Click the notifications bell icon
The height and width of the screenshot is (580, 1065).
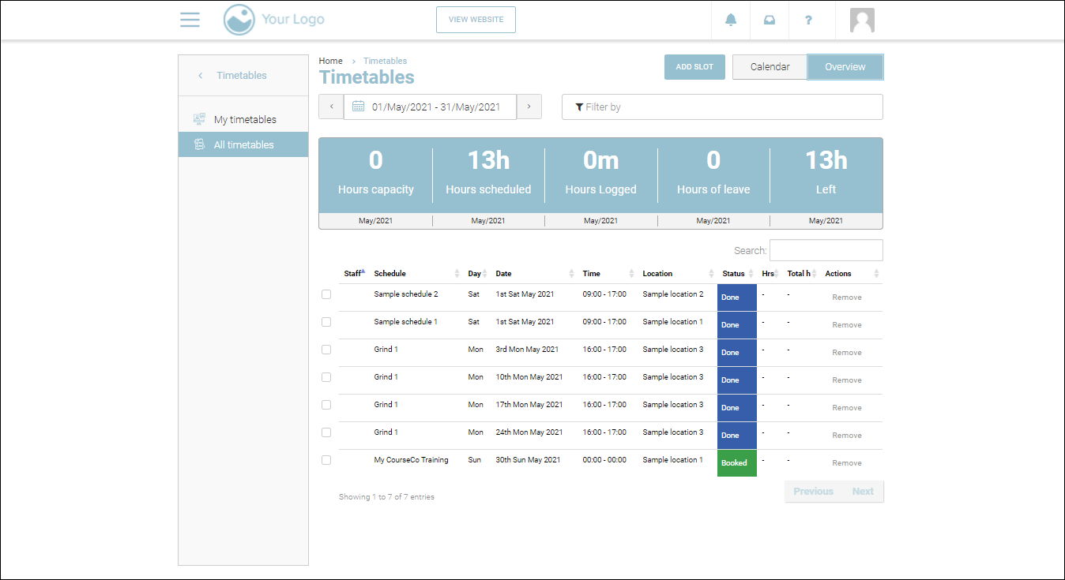click(x=731, y=21)
